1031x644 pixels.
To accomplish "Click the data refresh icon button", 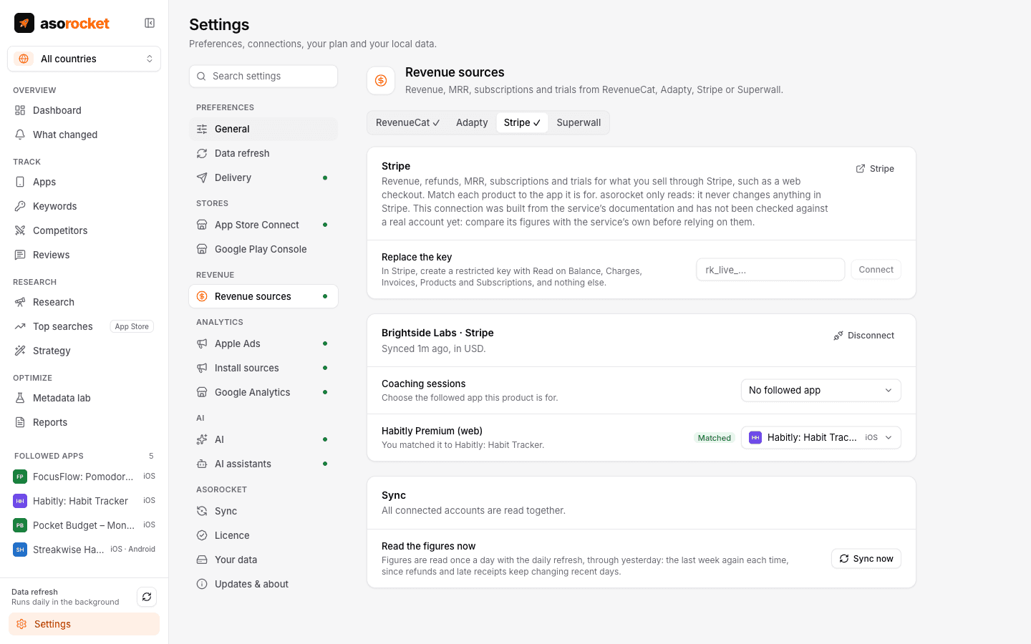I will [147, 597].
